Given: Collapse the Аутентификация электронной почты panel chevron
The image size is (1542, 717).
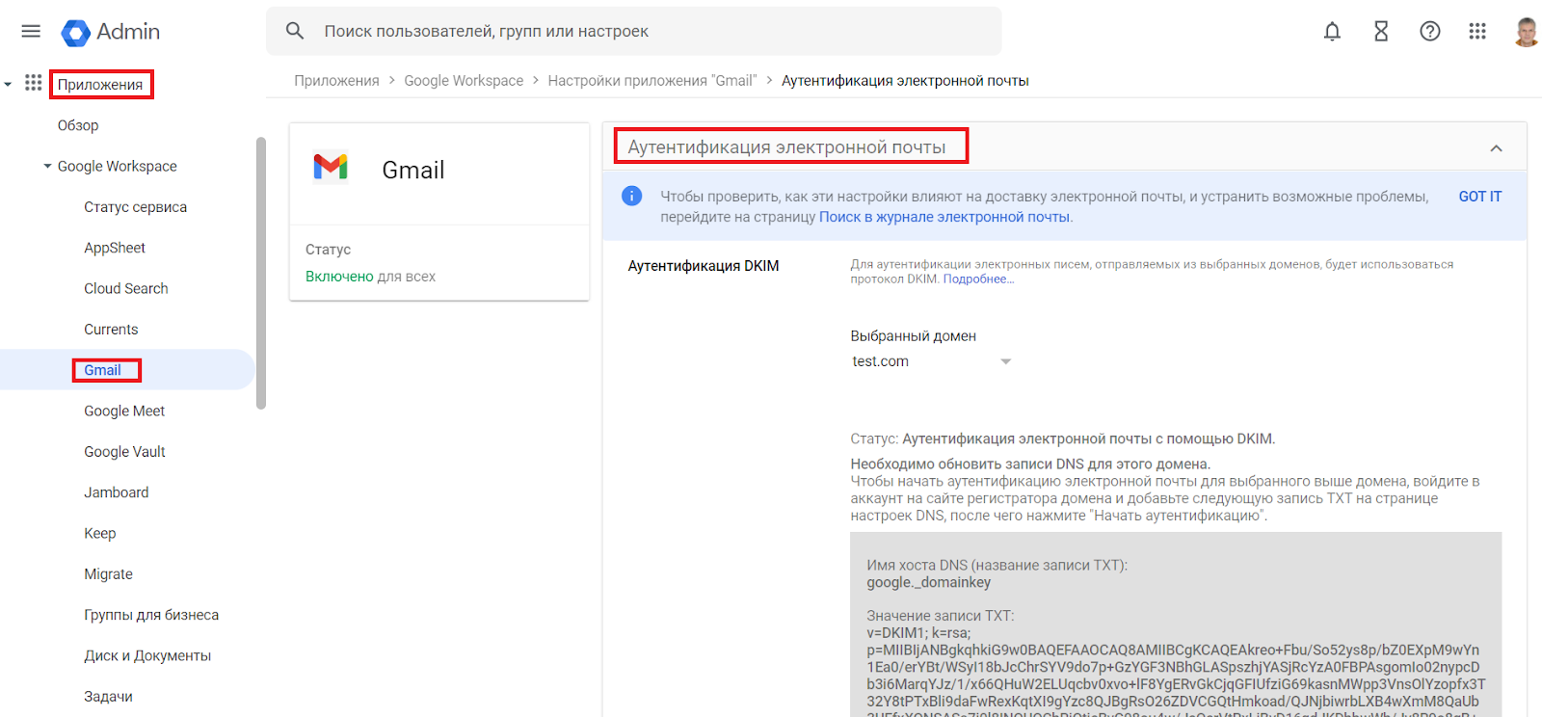Looking at the screenshot, I should [1496, 147].
